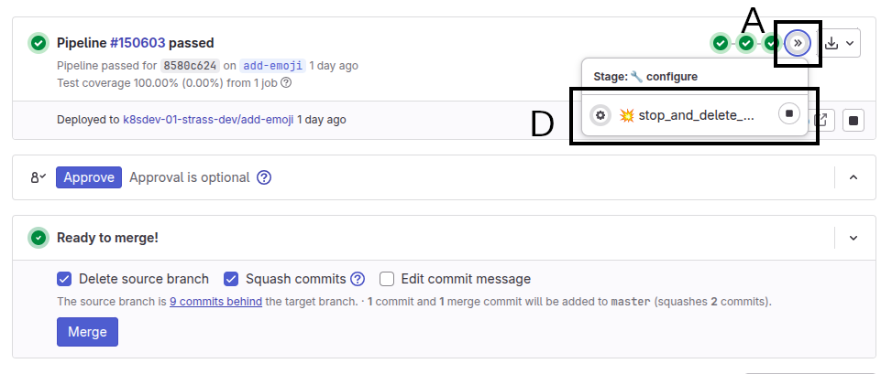Open the deployed environment external link icon
This screenshot has width=892, height=374.
tap(822, 120)
